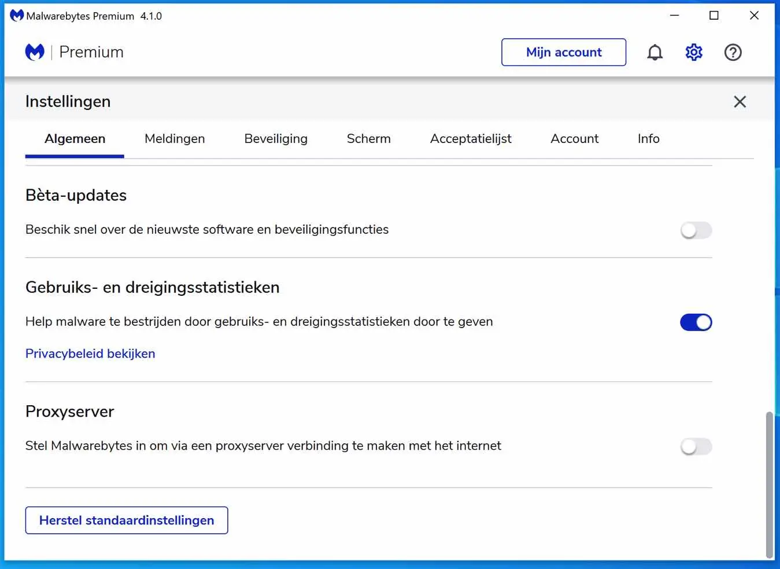The width and height of the screenshot is (780, 569).
Task: Click the settings gear icon
Action: click(694, 53)
